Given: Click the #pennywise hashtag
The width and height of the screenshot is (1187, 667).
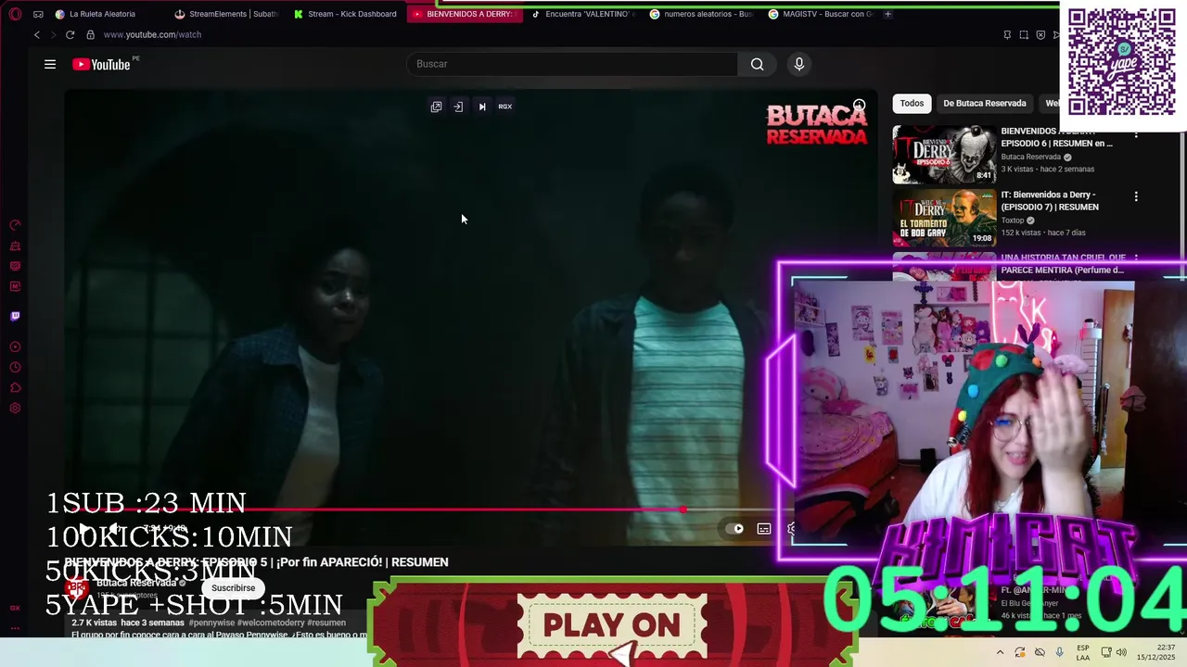Looking at the screenshot, I should 211,623.
